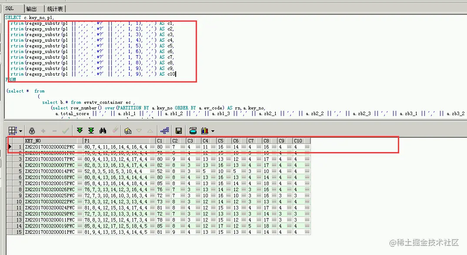The width and height of the screenshot is (467, 255).
Task: Select cell ZH22017003200022PWC
Action: click(x=50, y=202)
